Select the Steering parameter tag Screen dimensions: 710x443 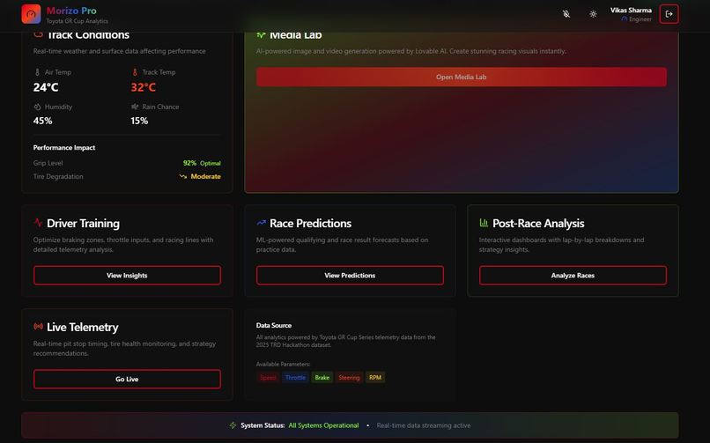[349, 378]
